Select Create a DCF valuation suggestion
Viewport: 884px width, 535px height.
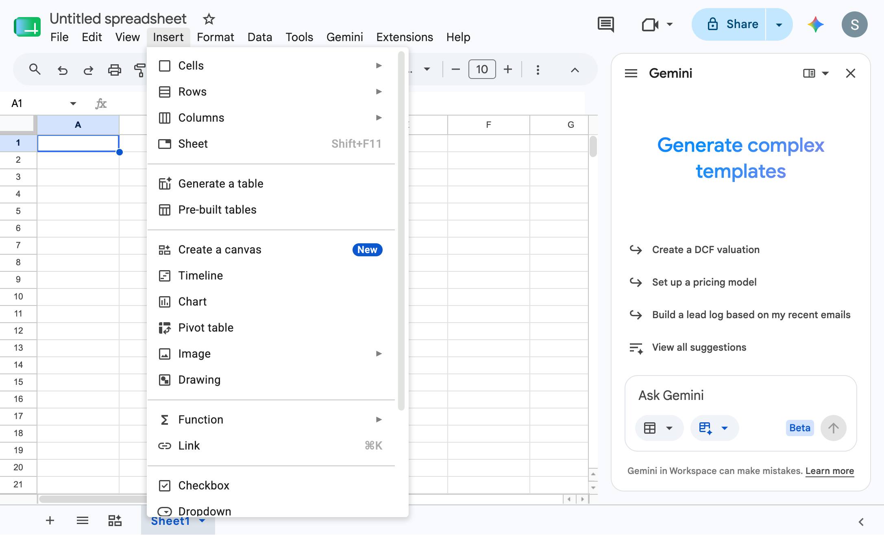coord(706,249)
